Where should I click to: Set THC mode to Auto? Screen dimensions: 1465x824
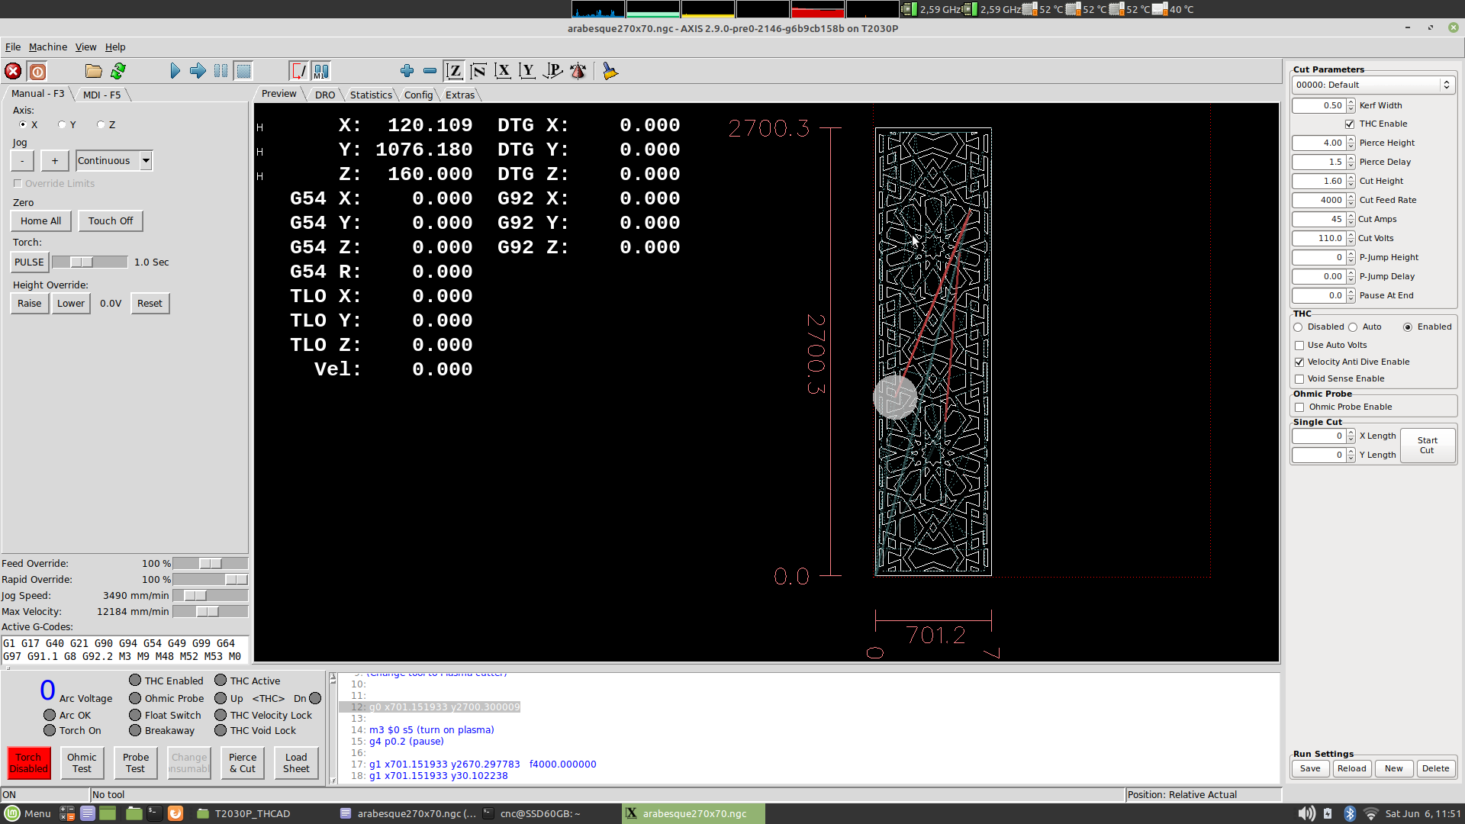[x=1353, y=327]
